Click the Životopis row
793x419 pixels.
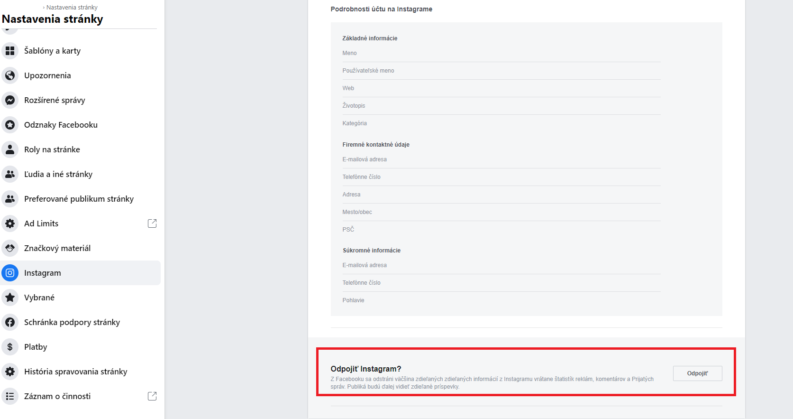[x=501, y=106]
